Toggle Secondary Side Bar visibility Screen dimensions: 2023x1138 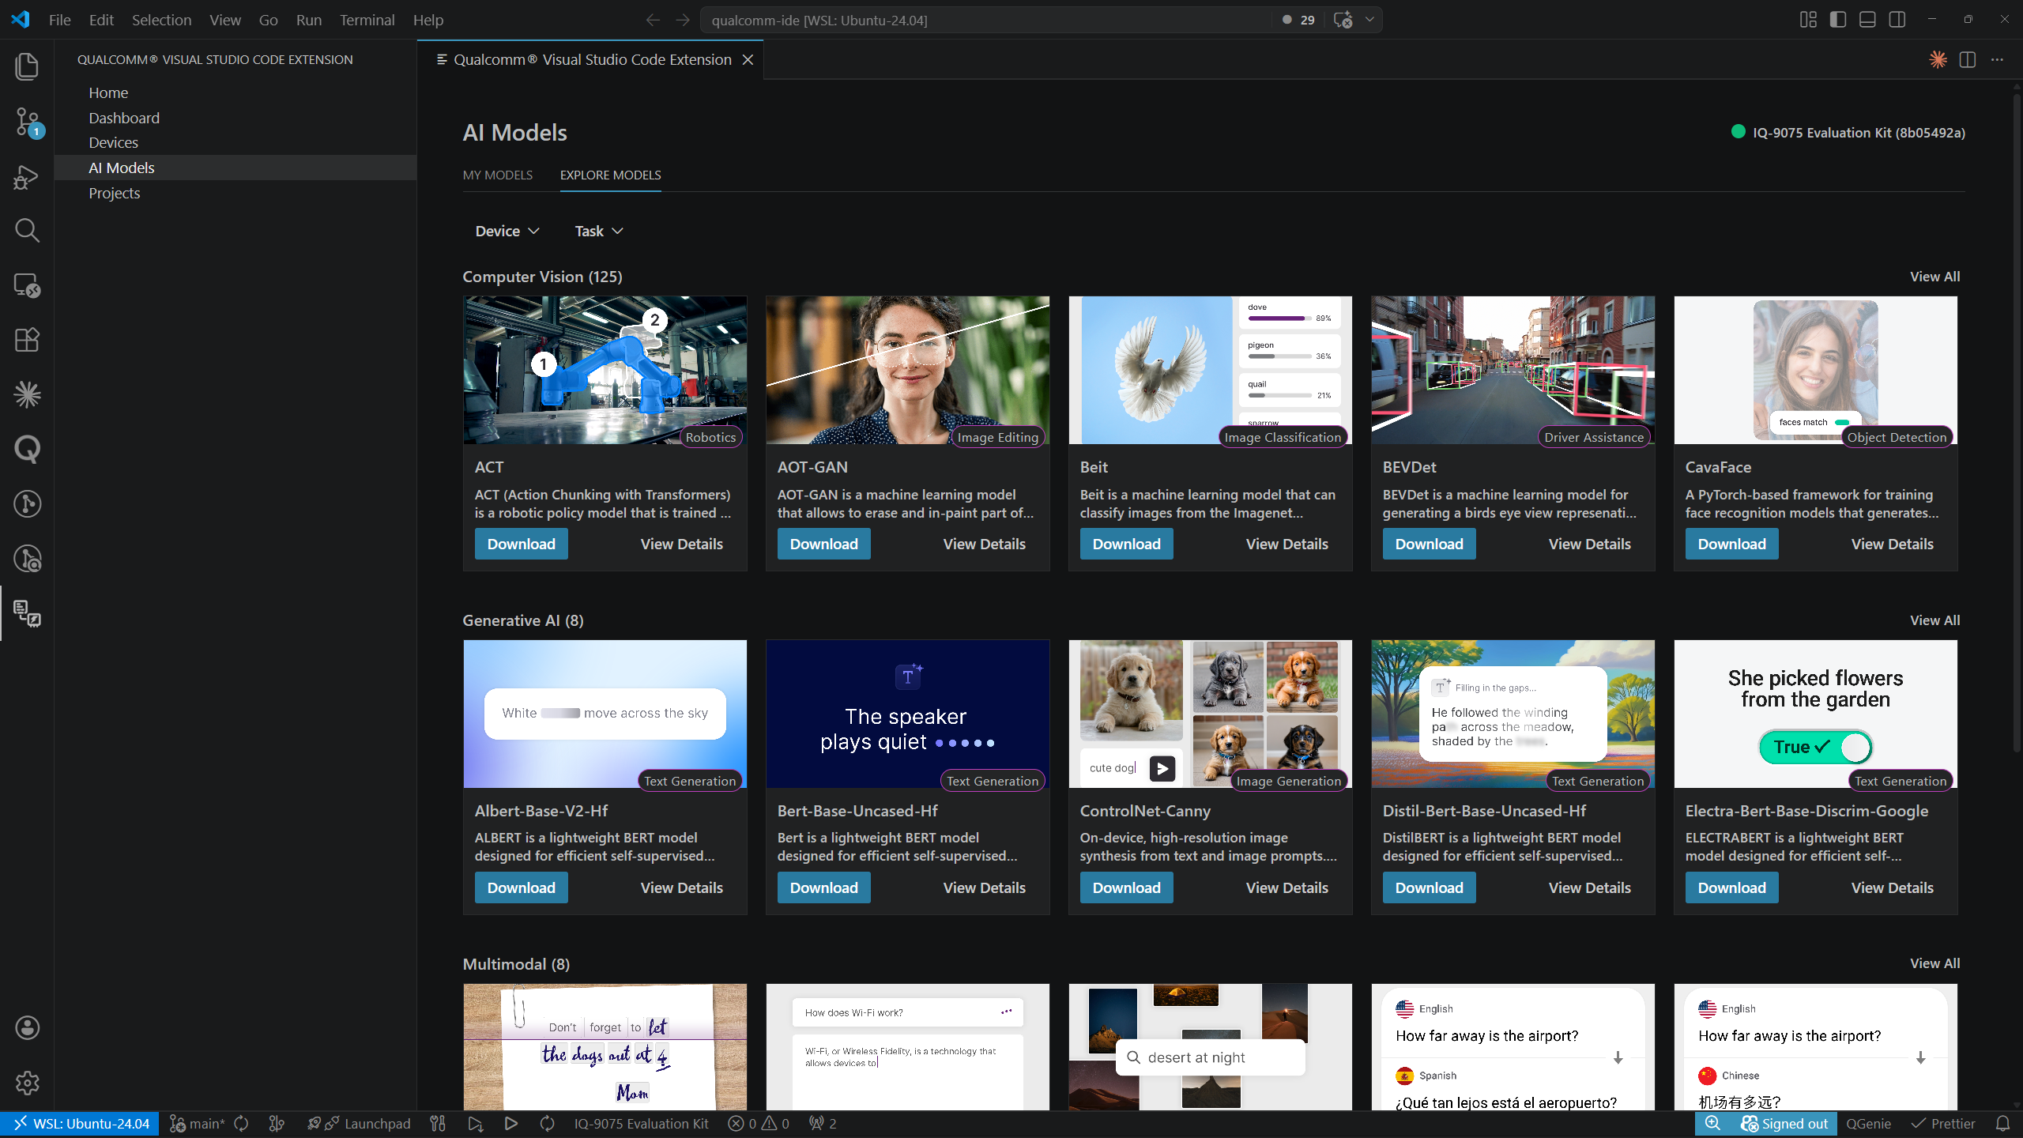tap(1897, 20)
